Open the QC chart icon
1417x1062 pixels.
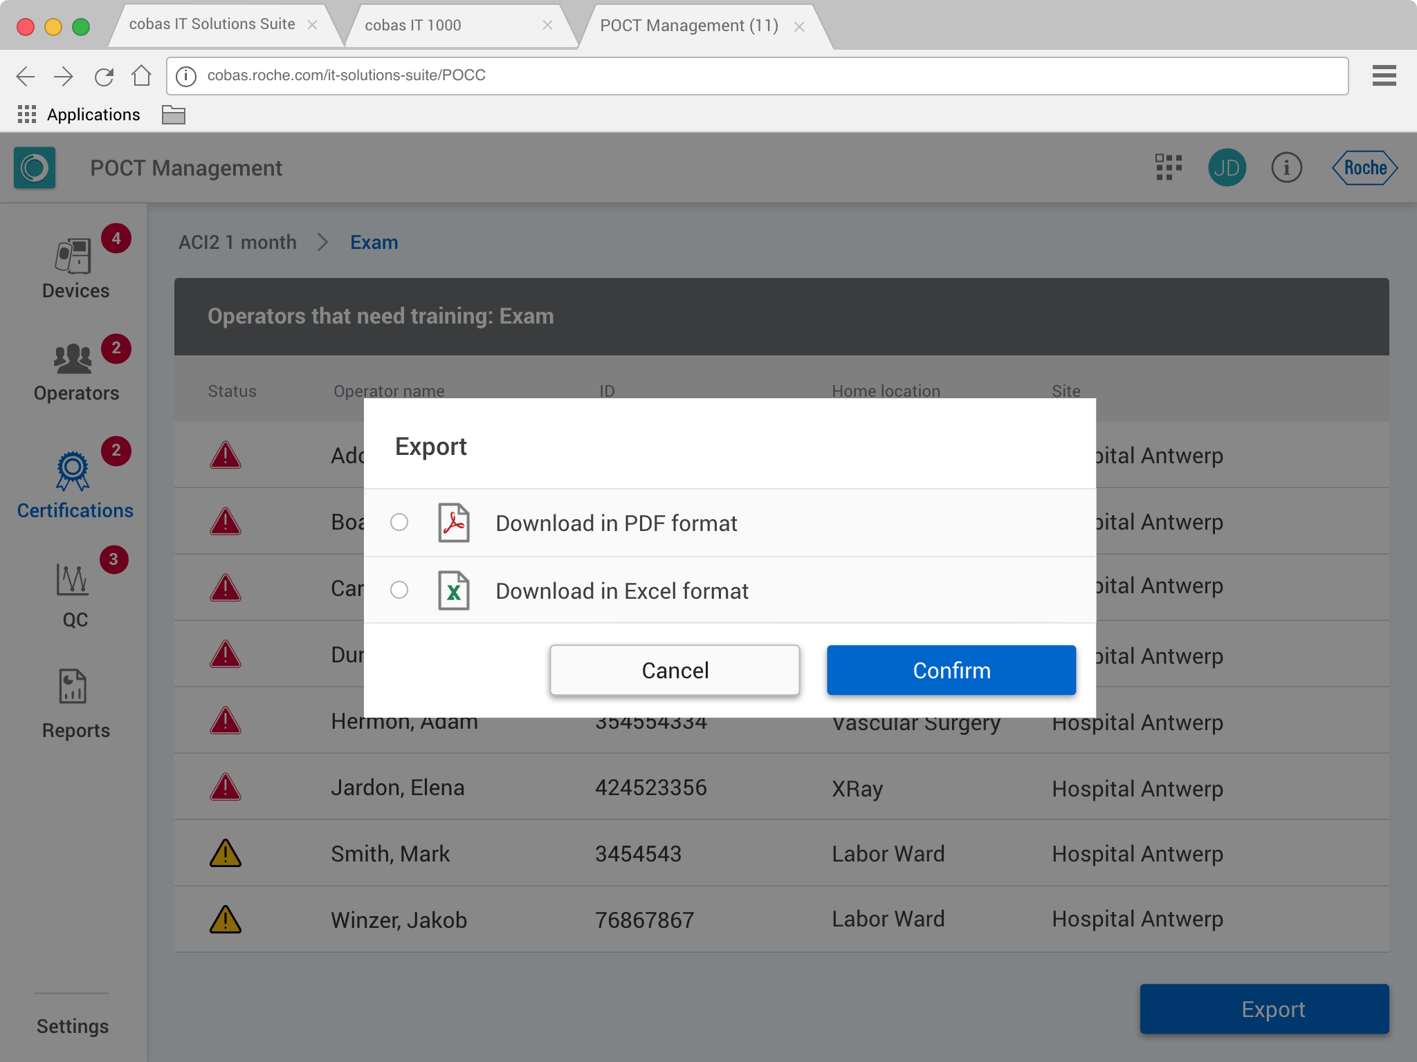pyautogui.click(x=73, y=580)
